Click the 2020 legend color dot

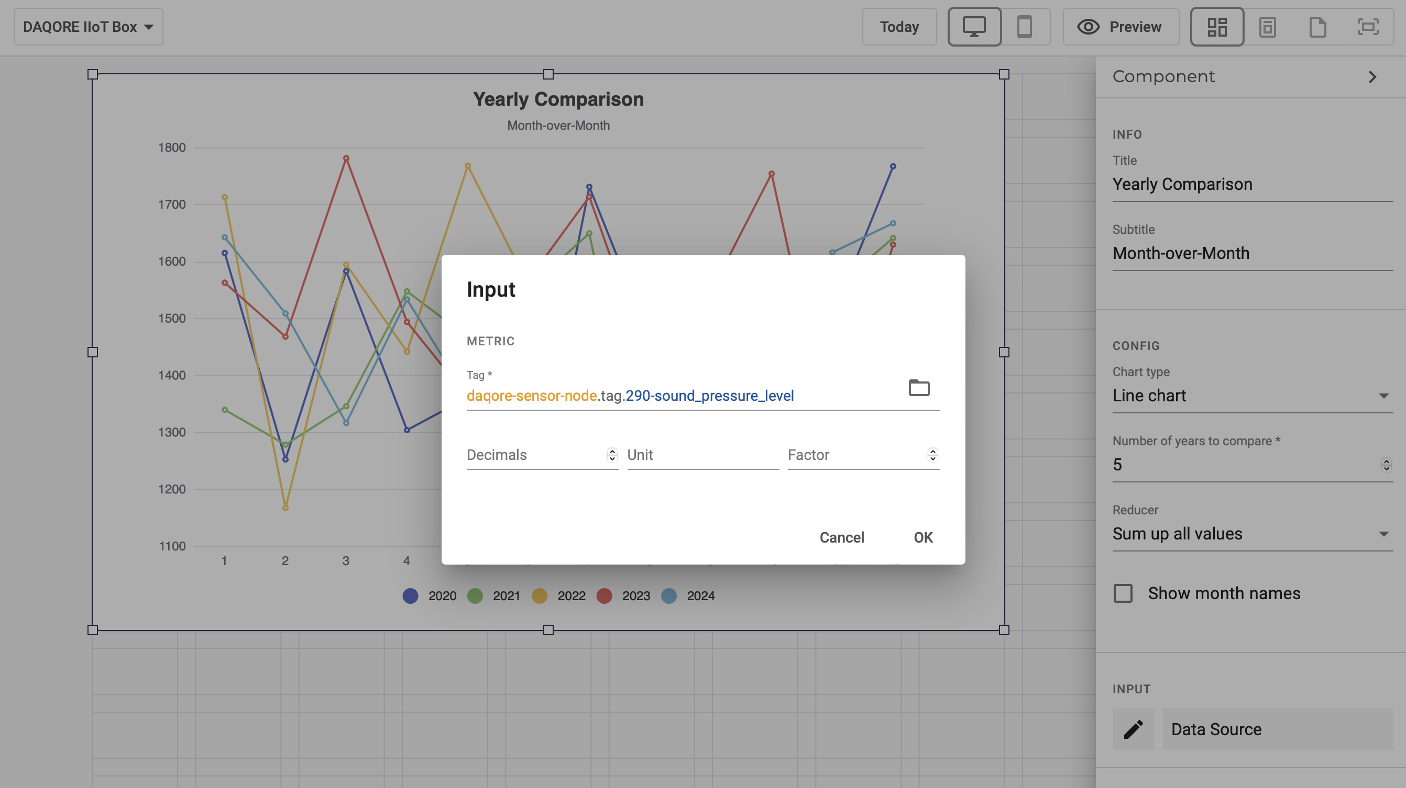coord(411,595)
